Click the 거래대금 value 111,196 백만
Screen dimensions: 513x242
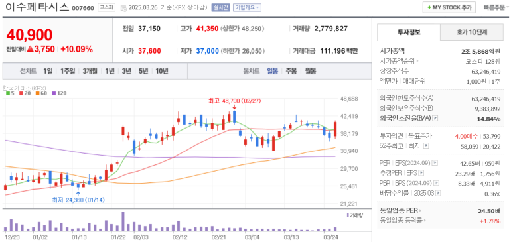click(x=338, y=51)
